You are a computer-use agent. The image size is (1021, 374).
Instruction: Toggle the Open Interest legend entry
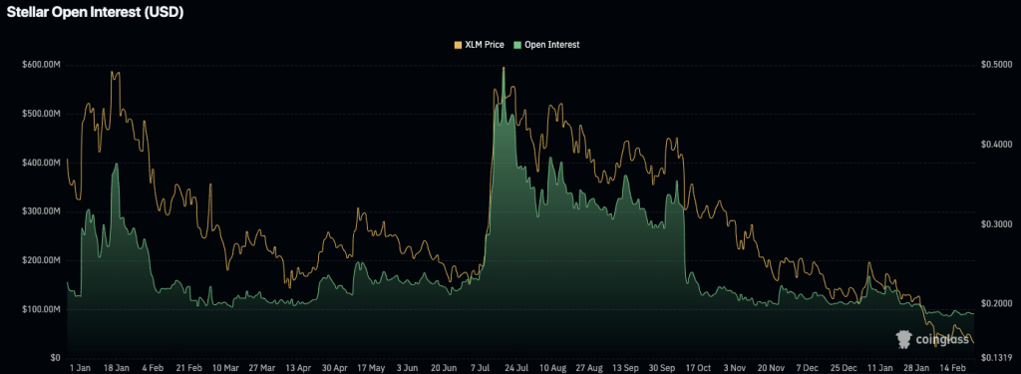coord(545,45)
